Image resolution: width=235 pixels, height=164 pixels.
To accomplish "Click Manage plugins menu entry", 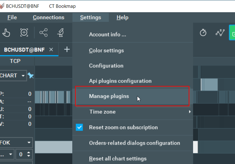I will tap(133, 96).
